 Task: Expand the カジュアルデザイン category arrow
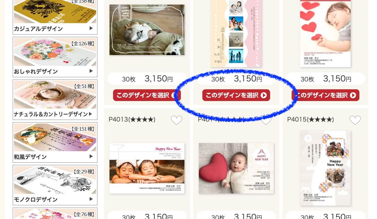[91, 28]
